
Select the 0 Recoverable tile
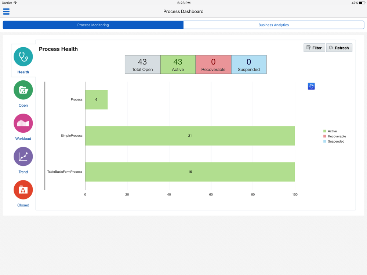[x=214, y=65]
